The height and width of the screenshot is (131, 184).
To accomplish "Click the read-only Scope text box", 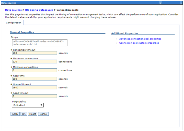I will (x=39, y=43).
